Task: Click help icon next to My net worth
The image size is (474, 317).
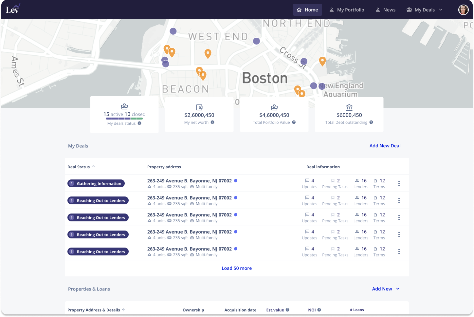Action: tap(212, 122)
